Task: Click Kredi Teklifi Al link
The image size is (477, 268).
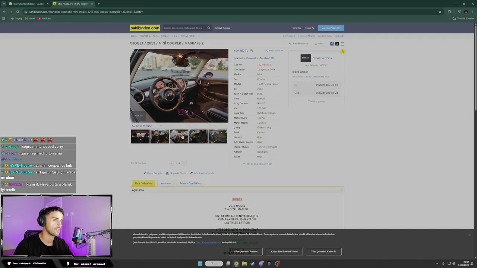Action: tap(274, 51)
